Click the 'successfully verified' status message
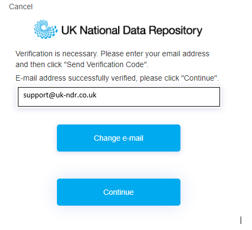 (x=117, y=78)
